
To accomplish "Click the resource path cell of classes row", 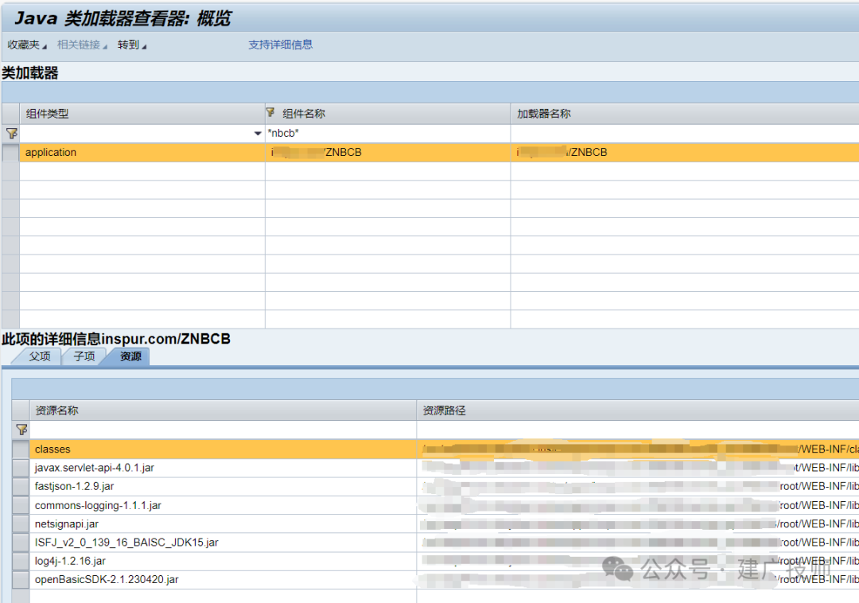I will point(638,449).
